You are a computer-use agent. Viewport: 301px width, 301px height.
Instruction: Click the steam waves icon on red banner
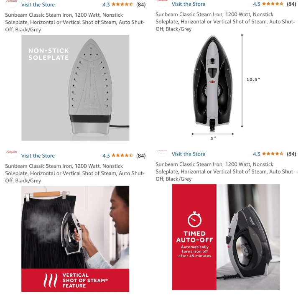coord(50,280)
